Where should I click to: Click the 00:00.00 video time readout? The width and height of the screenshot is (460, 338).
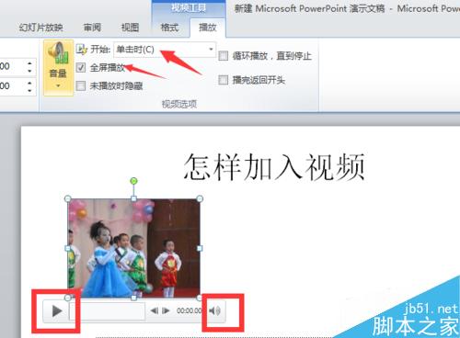click(189, 310)
